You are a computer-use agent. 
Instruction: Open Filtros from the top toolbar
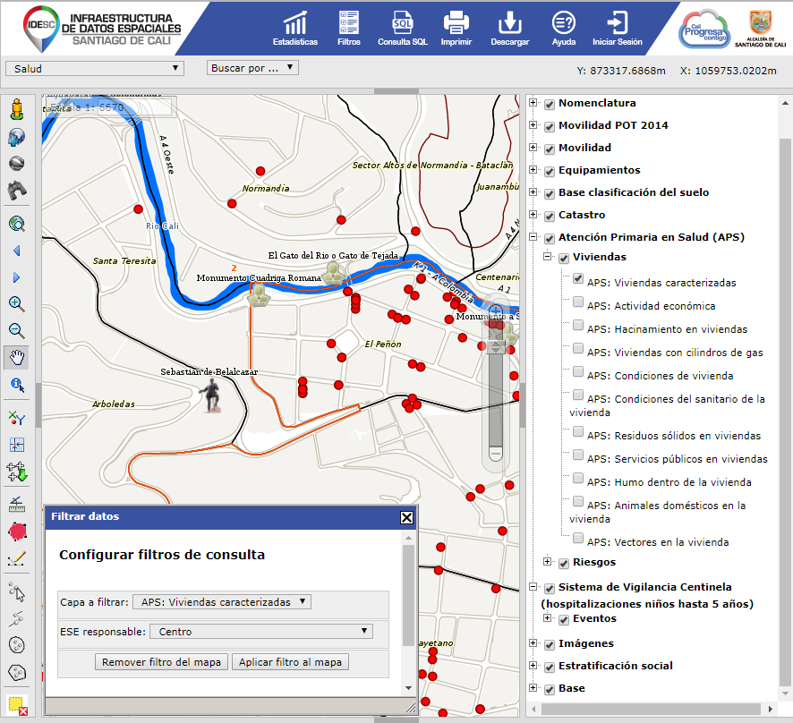[x=348, y=27]
